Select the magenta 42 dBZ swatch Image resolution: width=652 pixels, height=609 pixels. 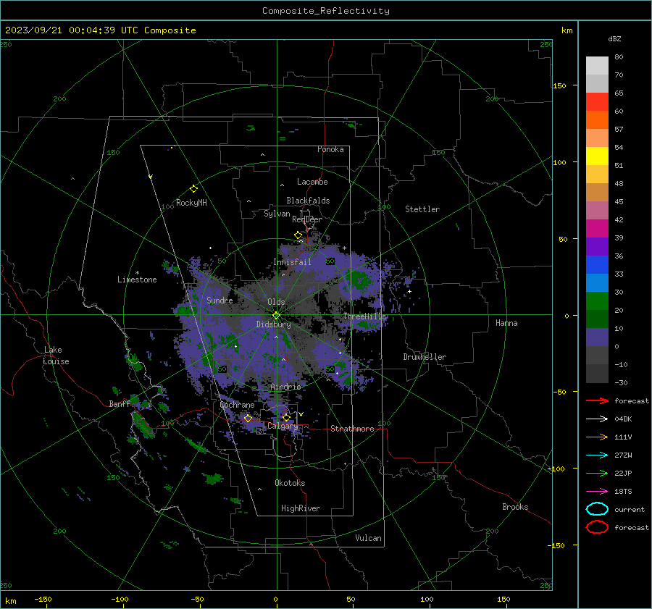click(597, 228)
